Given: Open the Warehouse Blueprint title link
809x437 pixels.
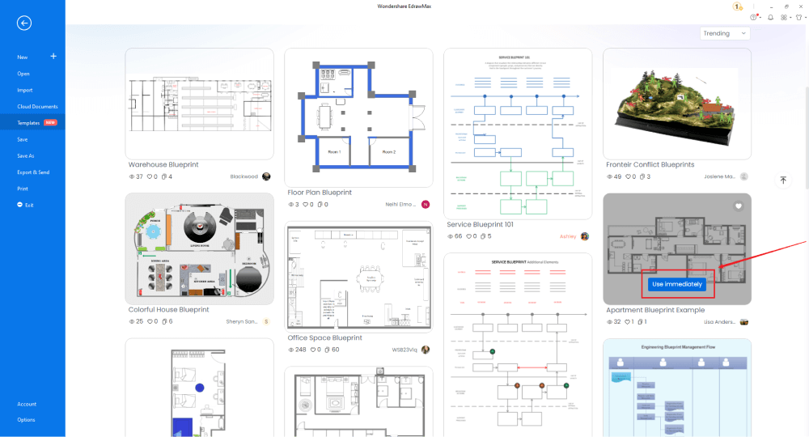Looking at the screenshot, I should [x=163, y=164].
